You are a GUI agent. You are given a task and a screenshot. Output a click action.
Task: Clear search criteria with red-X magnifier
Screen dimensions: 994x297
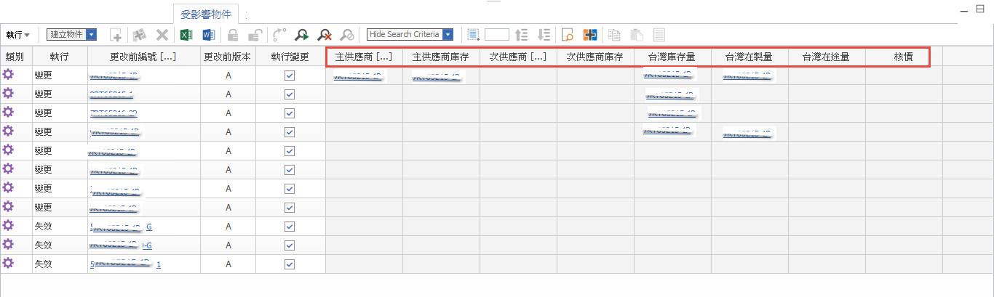pos(325,35)
